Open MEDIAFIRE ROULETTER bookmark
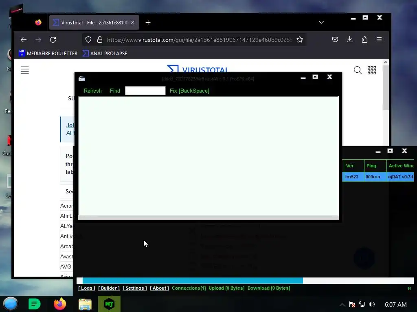417x312 pixels. pos(48,53)
